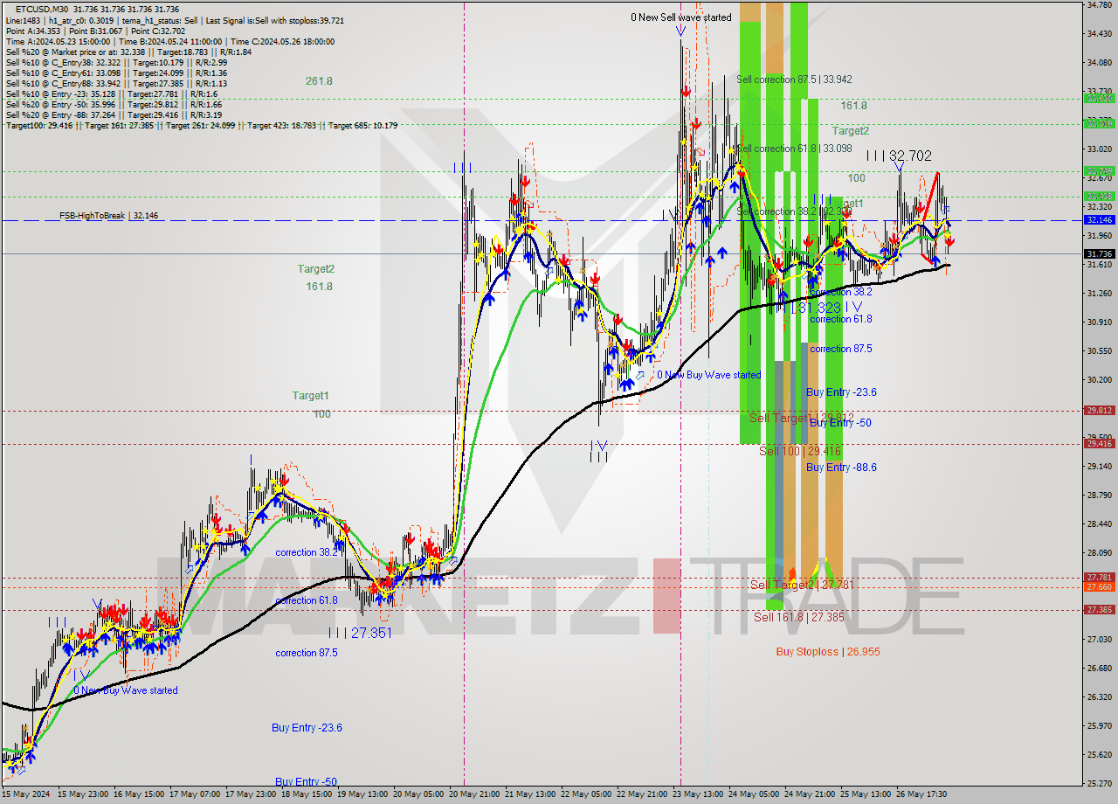Click the 34.080 price axis value
Image resolution: width=1118 pixels, height=804 pixels.
click(x=1099, y=63)
